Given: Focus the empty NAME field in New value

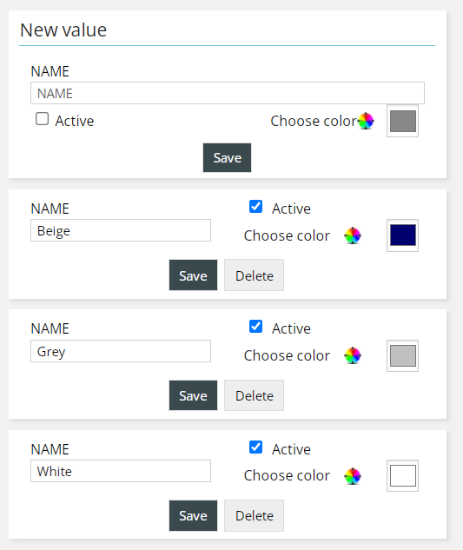Looking at the screenshot, I should (x=228, y=93).
